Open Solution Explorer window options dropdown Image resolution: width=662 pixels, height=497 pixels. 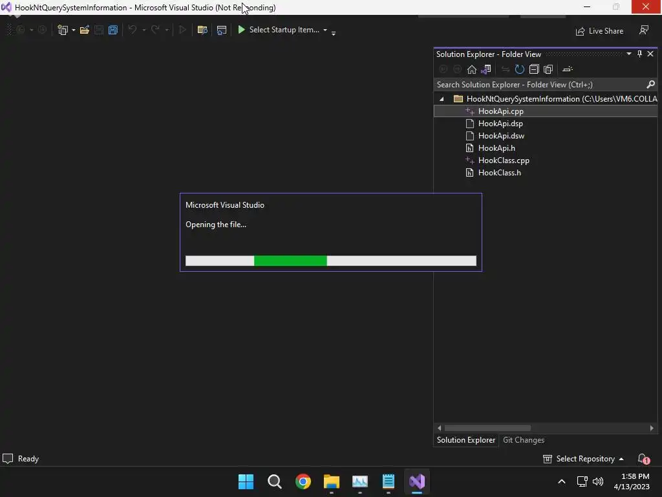tap(628, 54)
